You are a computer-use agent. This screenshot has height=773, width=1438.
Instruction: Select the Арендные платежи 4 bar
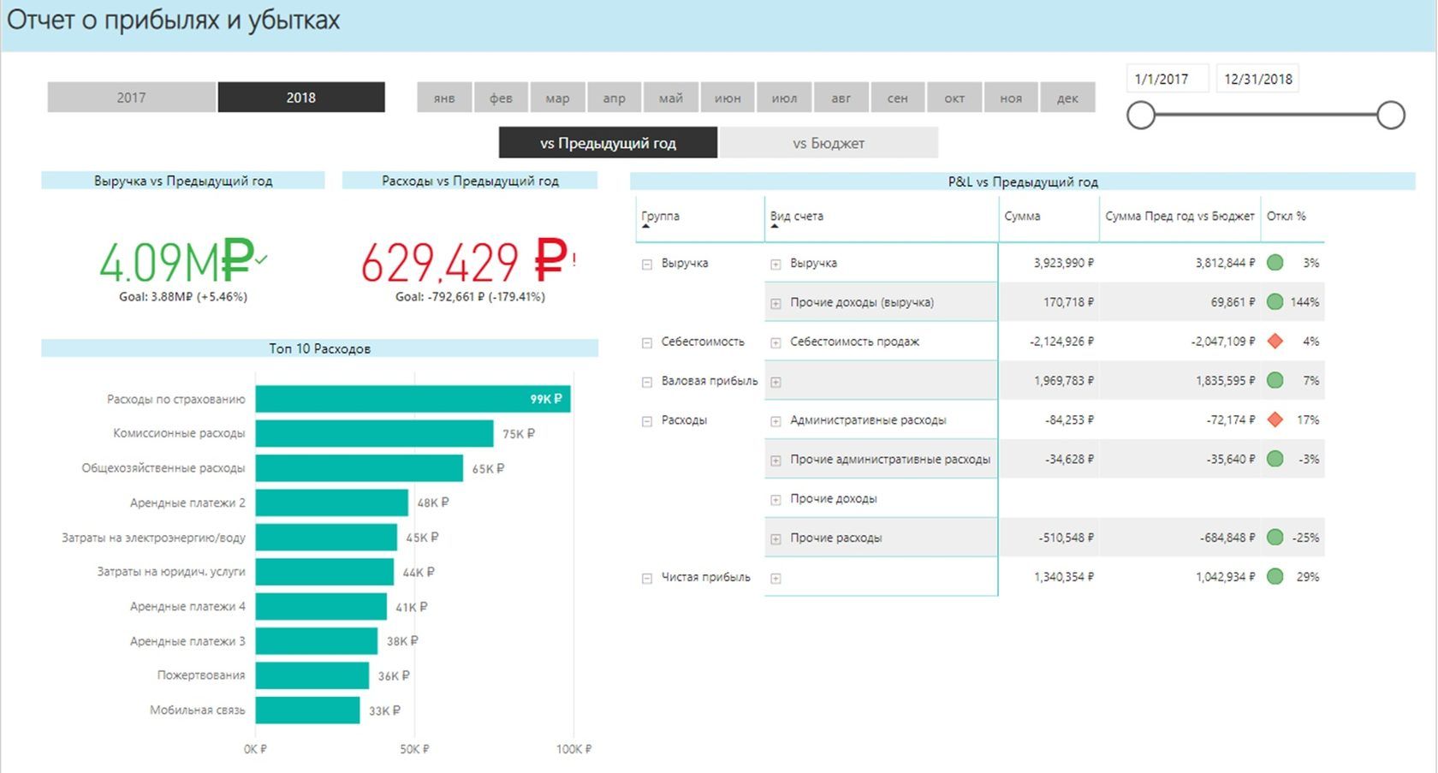point(321,606)
